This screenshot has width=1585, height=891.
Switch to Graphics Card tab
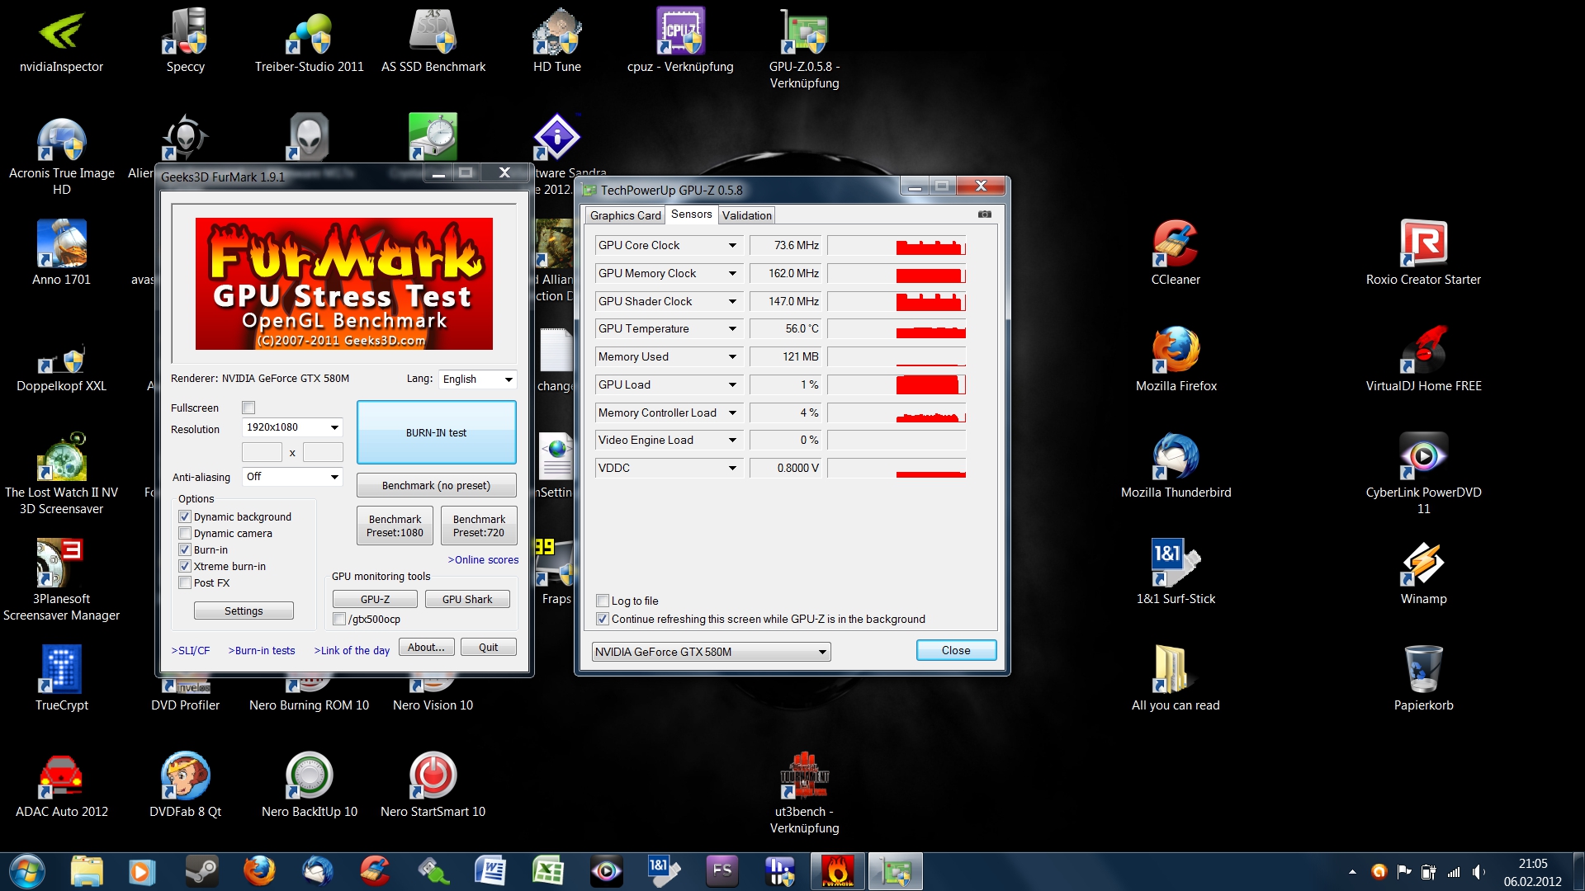click(625, 215)
